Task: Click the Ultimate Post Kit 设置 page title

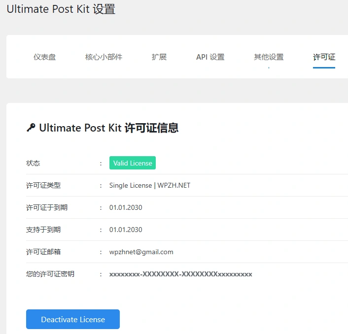Action: pos(61,9)
